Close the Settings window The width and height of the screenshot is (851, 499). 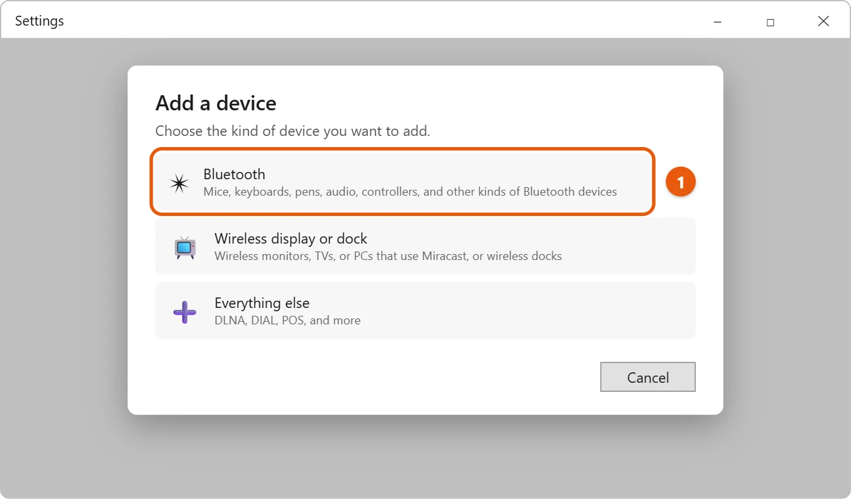[823, 22]
